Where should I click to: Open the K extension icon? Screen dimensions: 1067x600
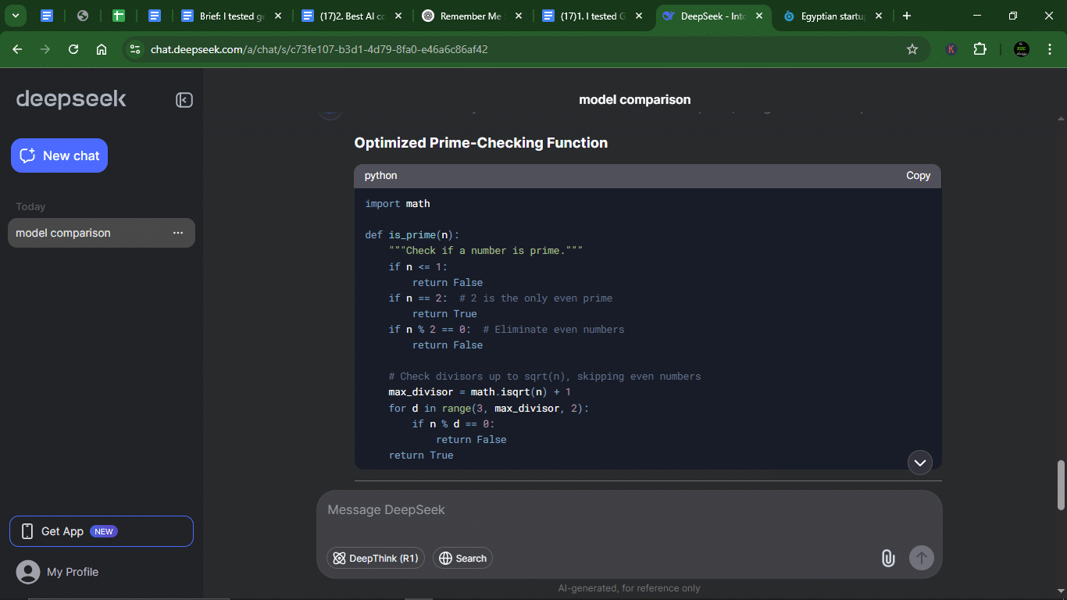pos(951,49)
